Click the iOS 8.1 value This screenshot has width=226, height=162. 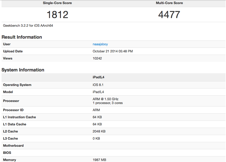click(x=98, y=85)
